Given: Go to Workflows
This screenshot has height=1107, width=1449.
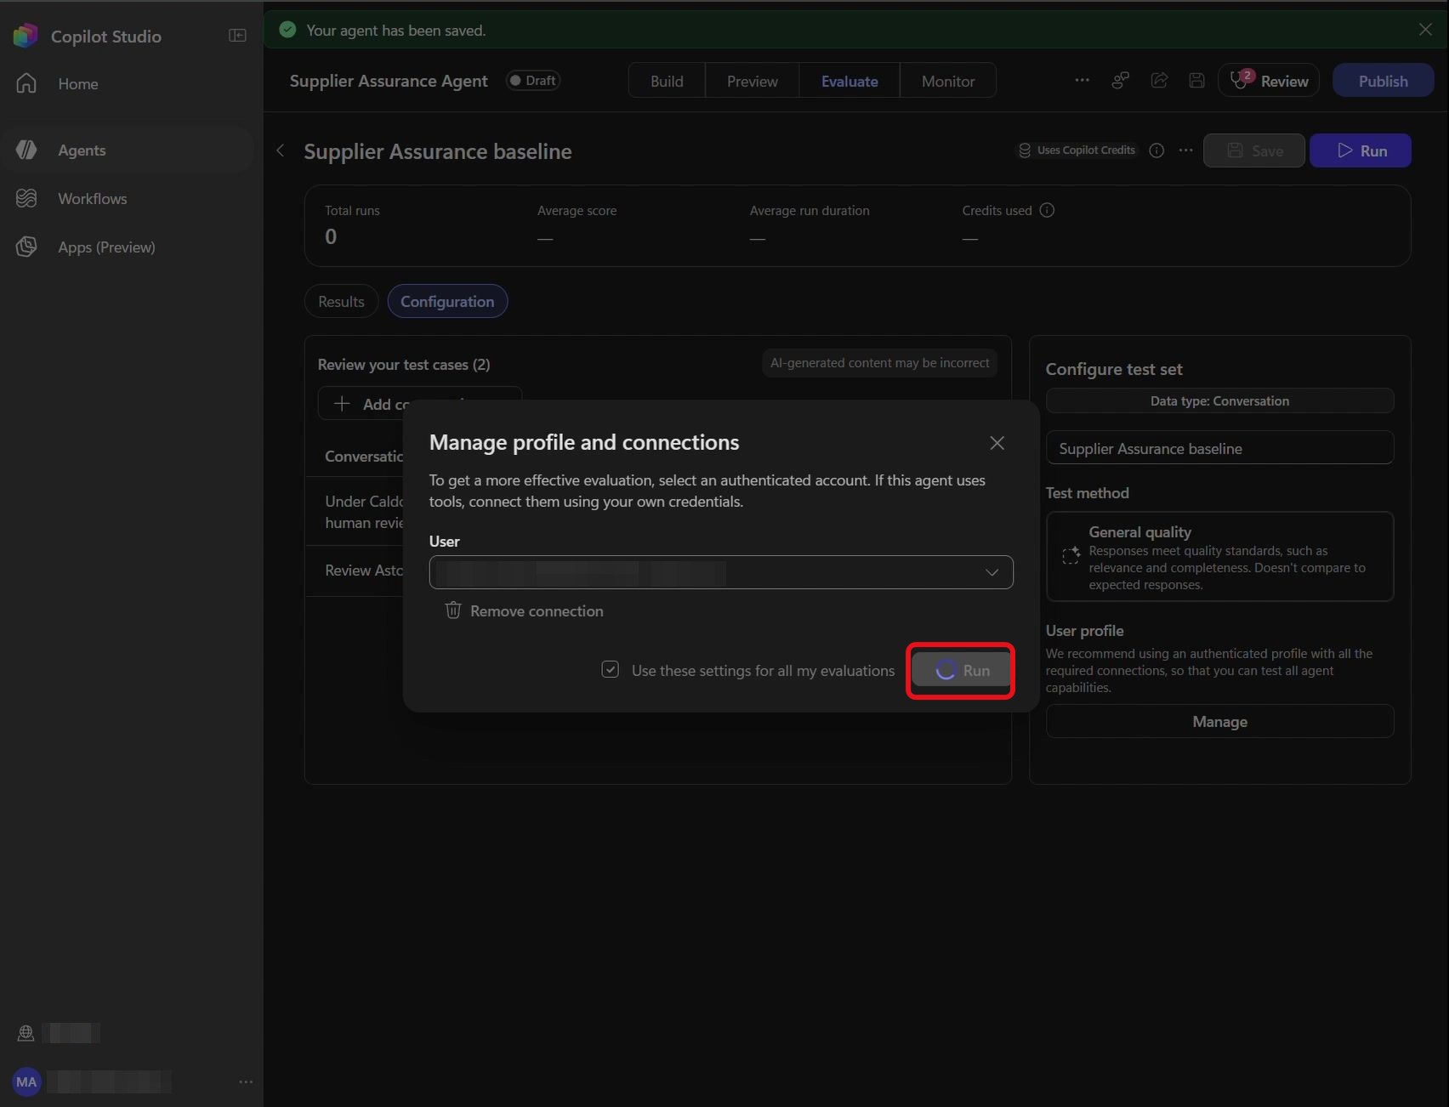Looking at the screenshot, I should click(92, 199).
